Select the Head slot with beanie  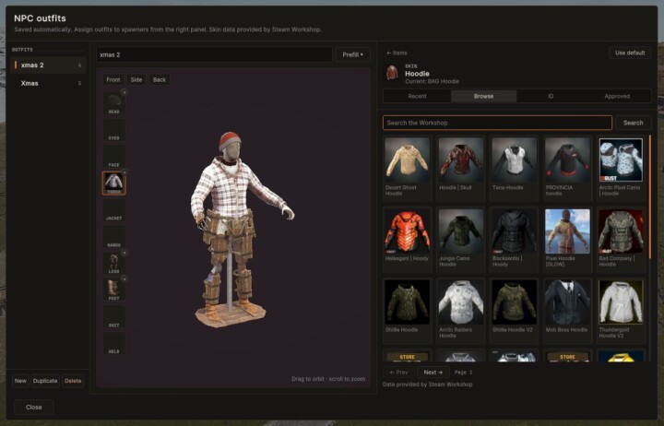point(114,103)
